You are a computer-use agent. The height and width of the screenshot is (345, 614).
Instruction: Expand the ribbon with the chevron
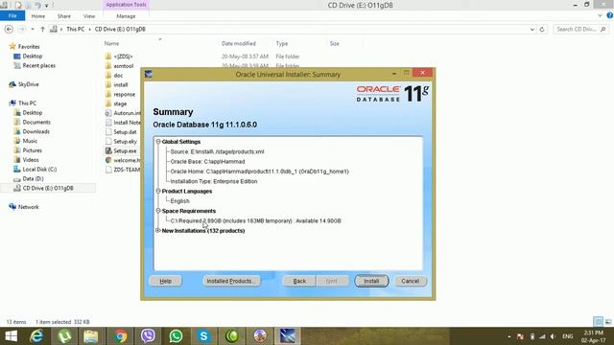pos(600,15)
